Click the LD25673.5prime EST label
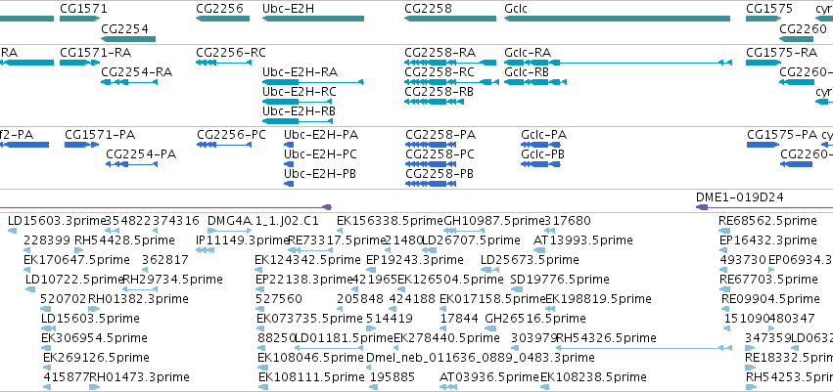 click(530, 260)
